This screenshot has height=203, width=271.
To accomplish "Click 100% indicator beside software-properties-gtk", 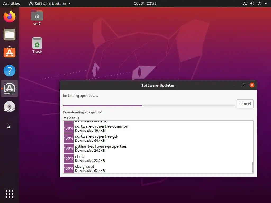I will click(x=69, y=138).
